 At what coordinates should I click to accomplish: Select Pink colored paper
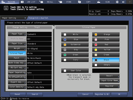[x=106, y=39]
